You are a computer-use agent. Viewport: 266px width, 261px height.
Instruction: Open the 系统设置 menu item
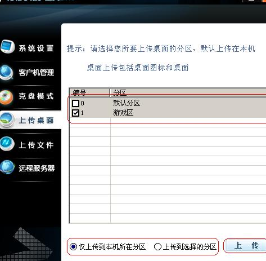[36, 48]
